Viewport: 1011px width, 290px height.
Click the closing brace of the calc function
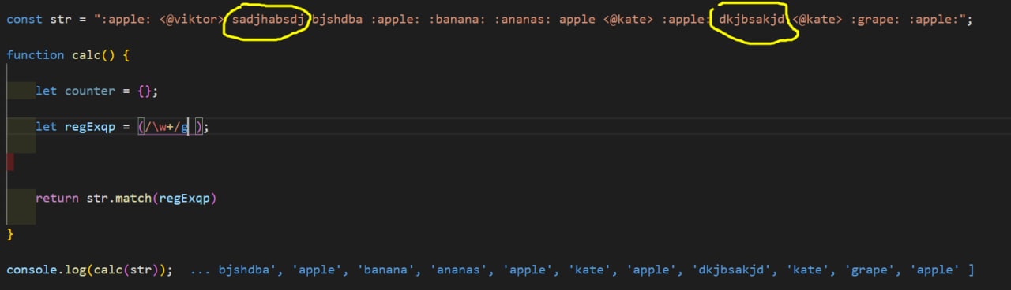10,234
